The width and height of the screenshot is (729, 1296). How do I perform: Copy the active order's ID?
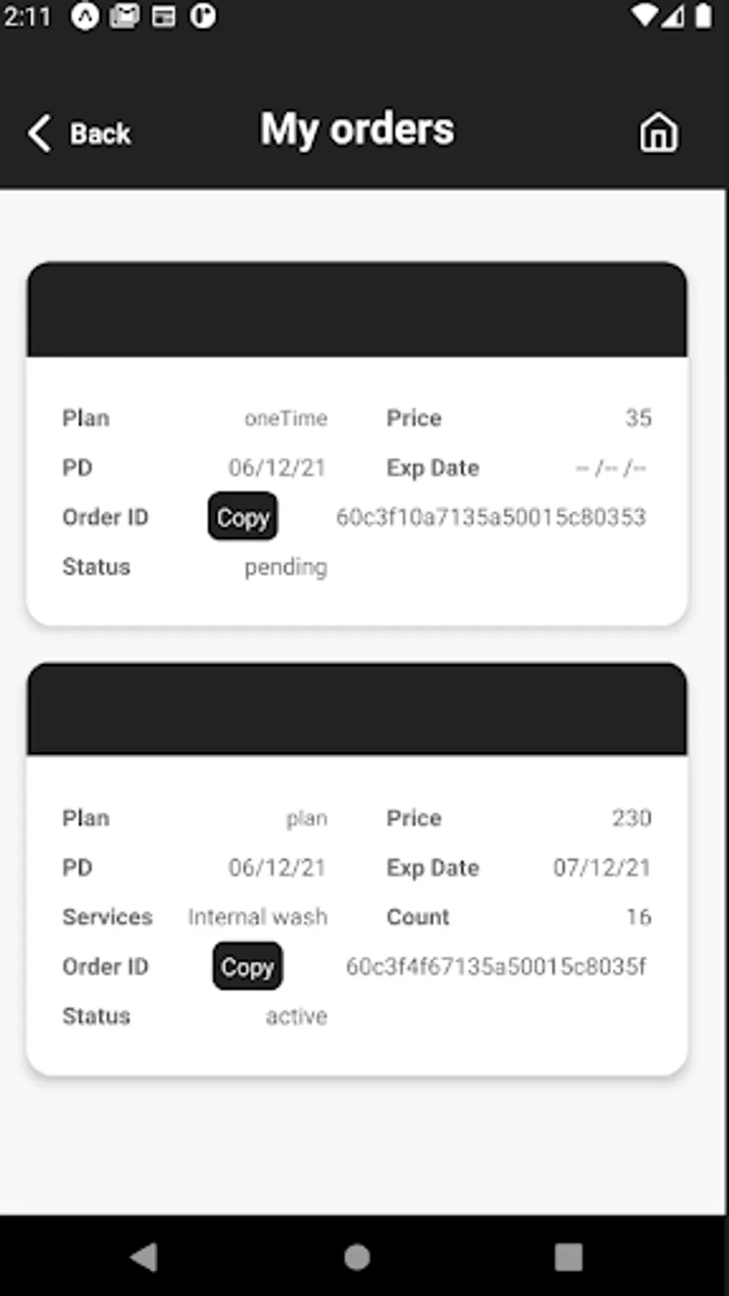pos(248,966)
